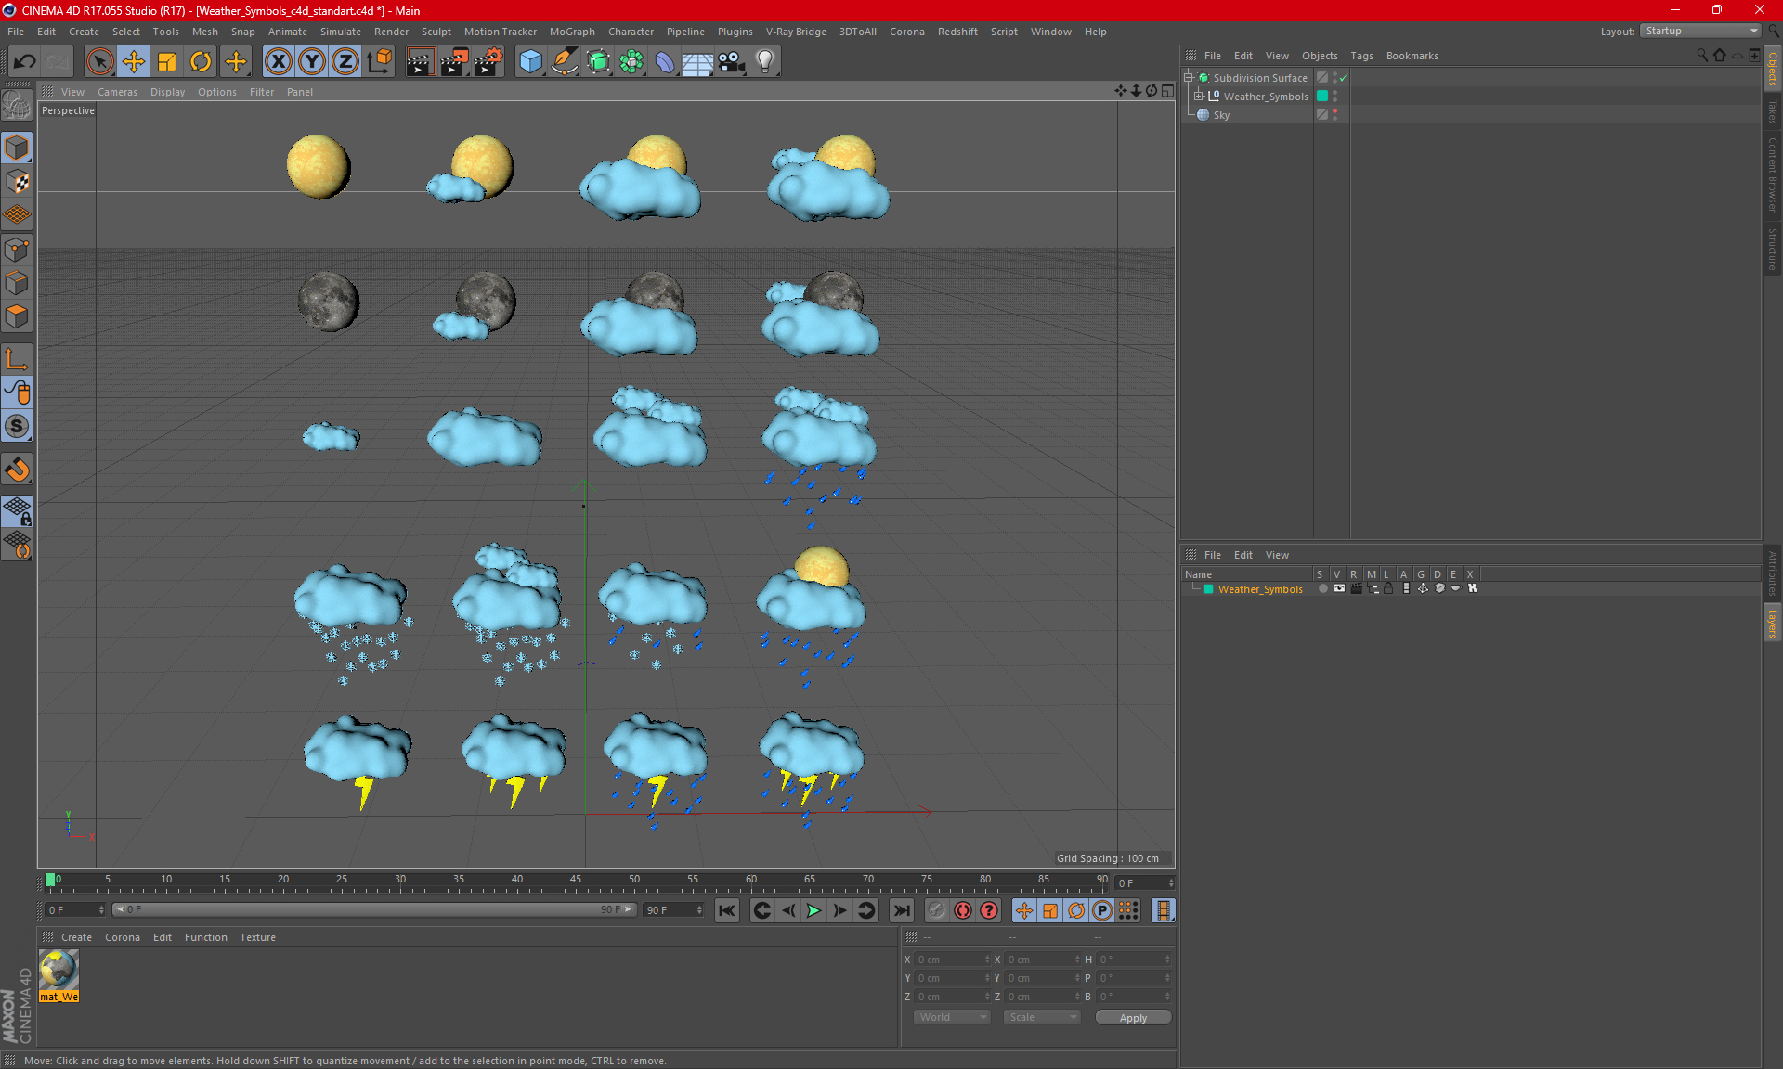Click the Weather_Symbols green layer swatch
The width and height of the screenshot is (1783, 1069).
pos(1322,97)
